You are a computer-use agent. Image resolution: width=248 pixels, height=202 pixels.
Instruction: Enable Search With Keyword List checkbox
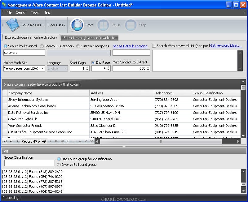click(154, 46)
